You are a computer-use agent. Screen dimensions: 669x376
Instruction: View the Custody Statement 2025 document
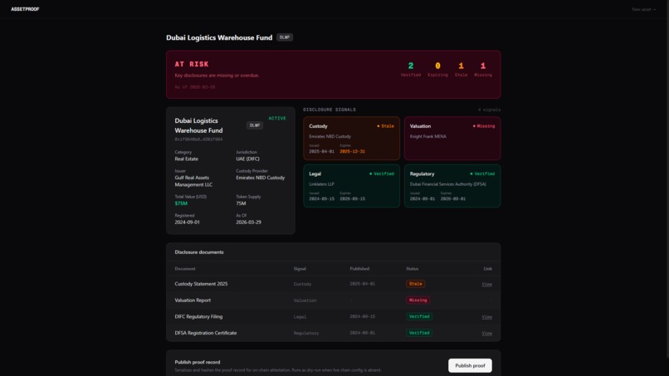[x=487, y=284]
